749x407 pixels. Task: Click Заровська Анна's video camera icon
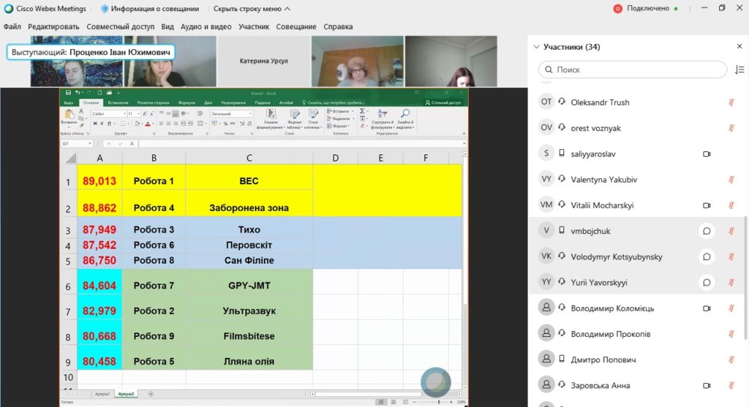707,386
